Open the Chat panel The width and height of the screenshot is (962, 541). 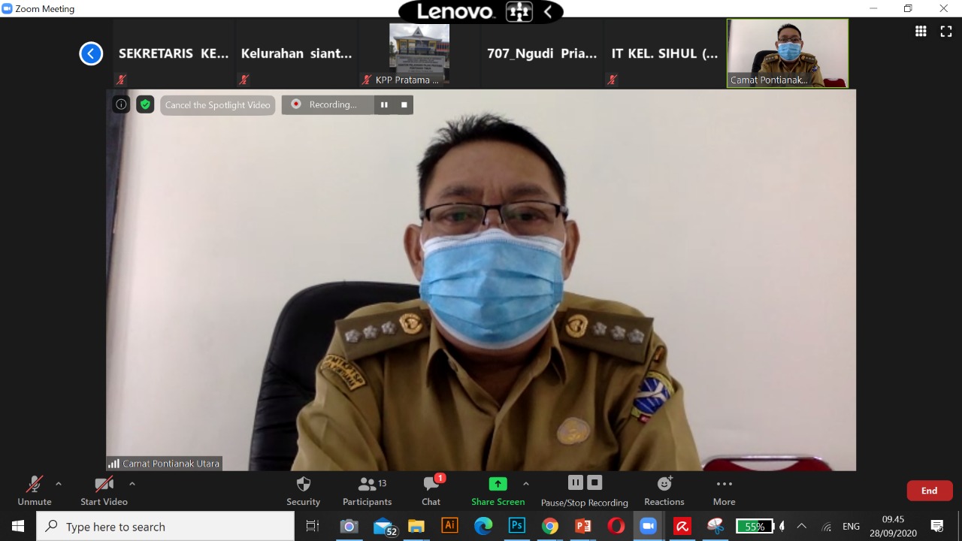431,490
